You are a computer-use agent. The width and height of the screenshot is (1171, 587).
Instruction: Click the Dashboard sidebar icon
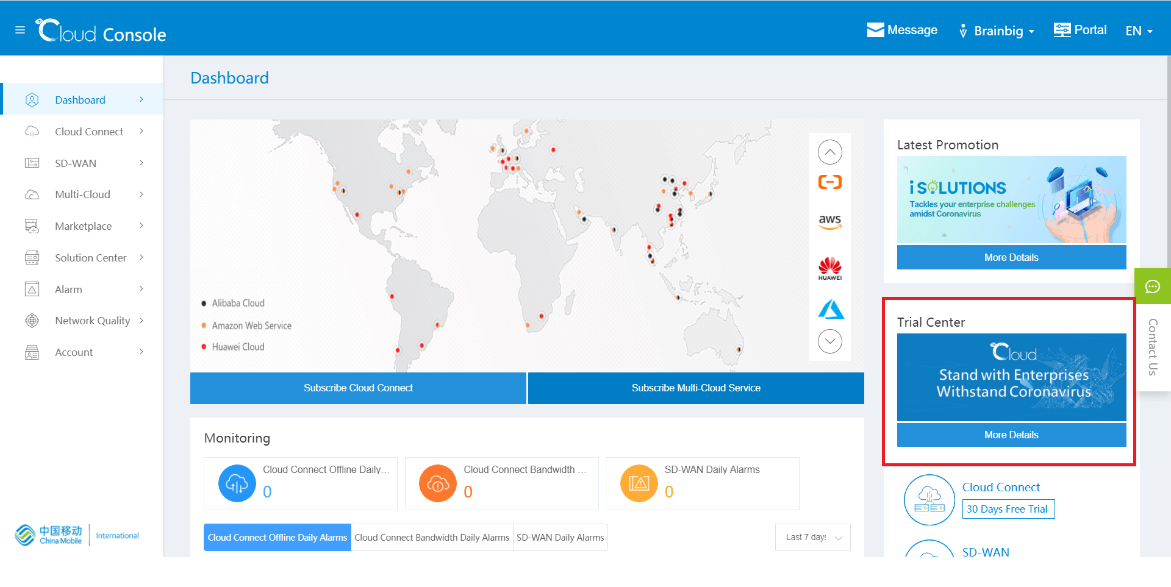pos(32,100)
